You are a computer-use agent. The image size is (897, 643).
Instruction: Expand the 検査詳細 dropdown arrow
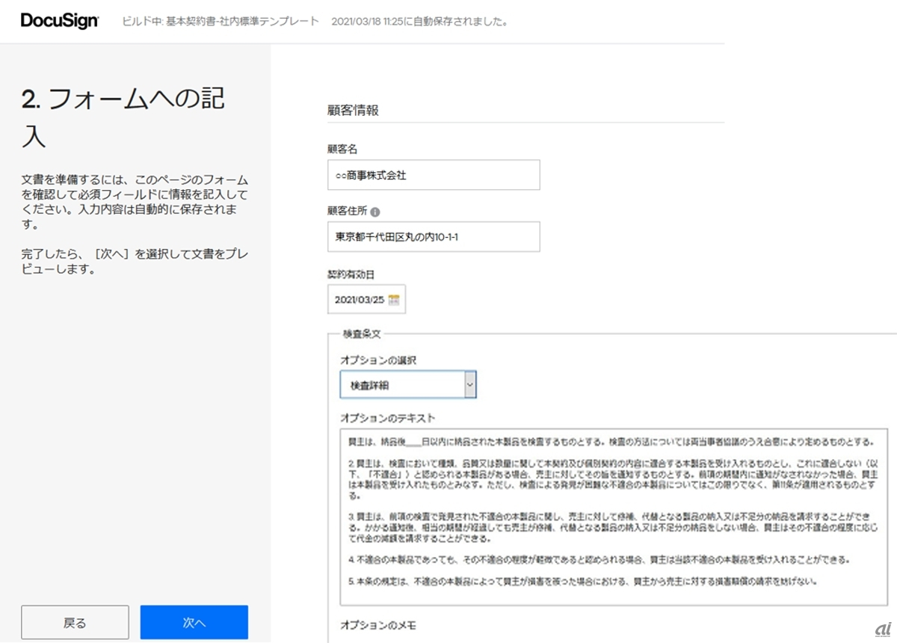pos(469,385)
